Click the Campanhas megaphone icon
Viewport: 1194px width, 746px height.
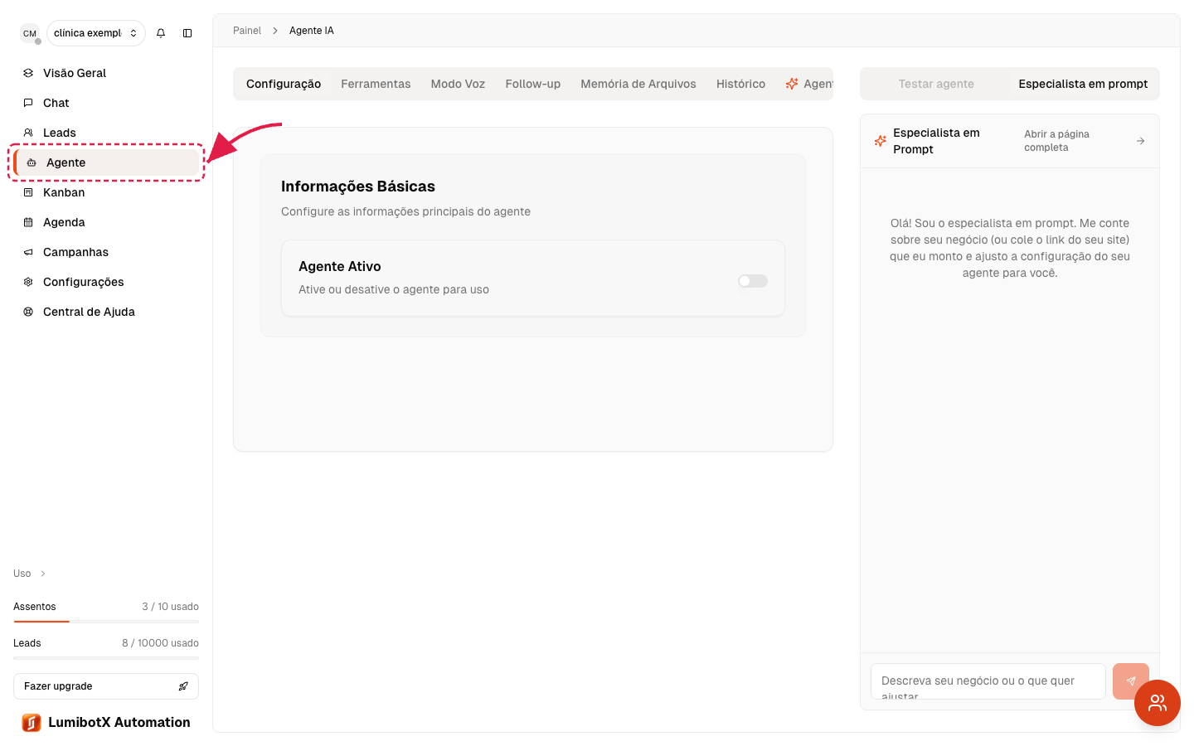tap(28, 252)
